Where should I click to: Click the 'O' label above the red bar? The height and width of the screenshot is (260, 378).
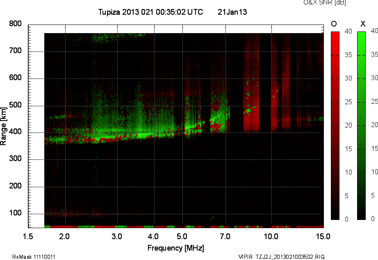point(334,24)
